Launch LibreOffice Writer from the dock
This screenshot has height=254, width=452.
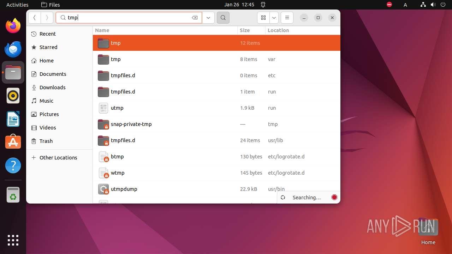(13, 119)
